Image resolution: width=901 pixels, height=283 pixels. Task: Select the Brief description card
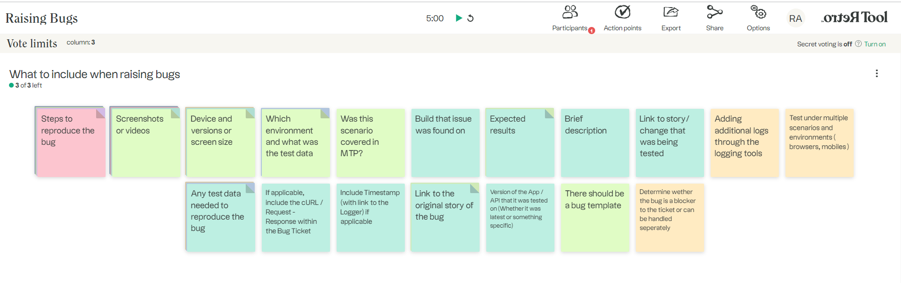tap(595, 143)
